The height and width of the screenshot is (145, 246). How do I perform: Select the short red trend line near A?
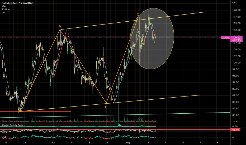click(x=60, y=54)
